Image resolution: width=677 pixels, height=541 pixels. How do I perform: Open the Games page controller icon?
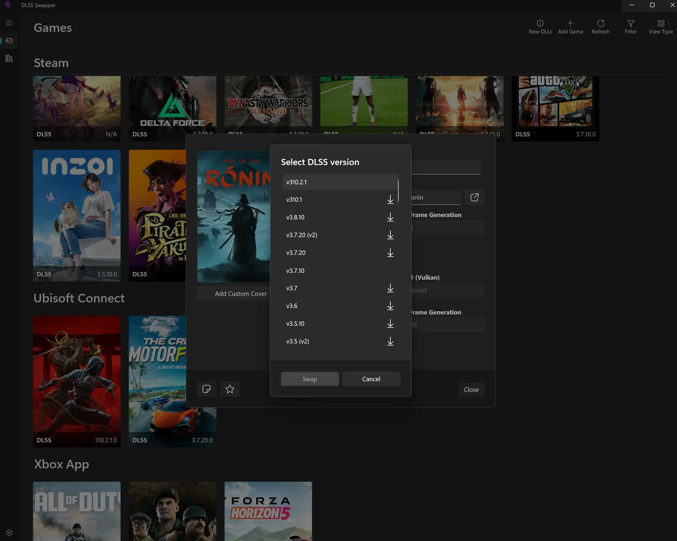[x=9, y=40]
